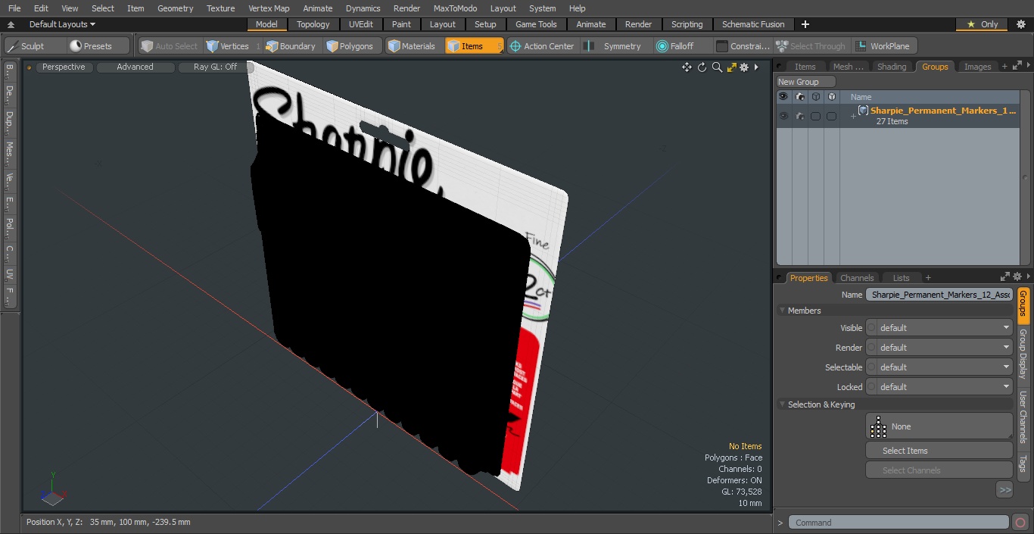This screenshot has width=1034, height=534.
Task: Add a new layout tab with plus
Action: [805, 24]
